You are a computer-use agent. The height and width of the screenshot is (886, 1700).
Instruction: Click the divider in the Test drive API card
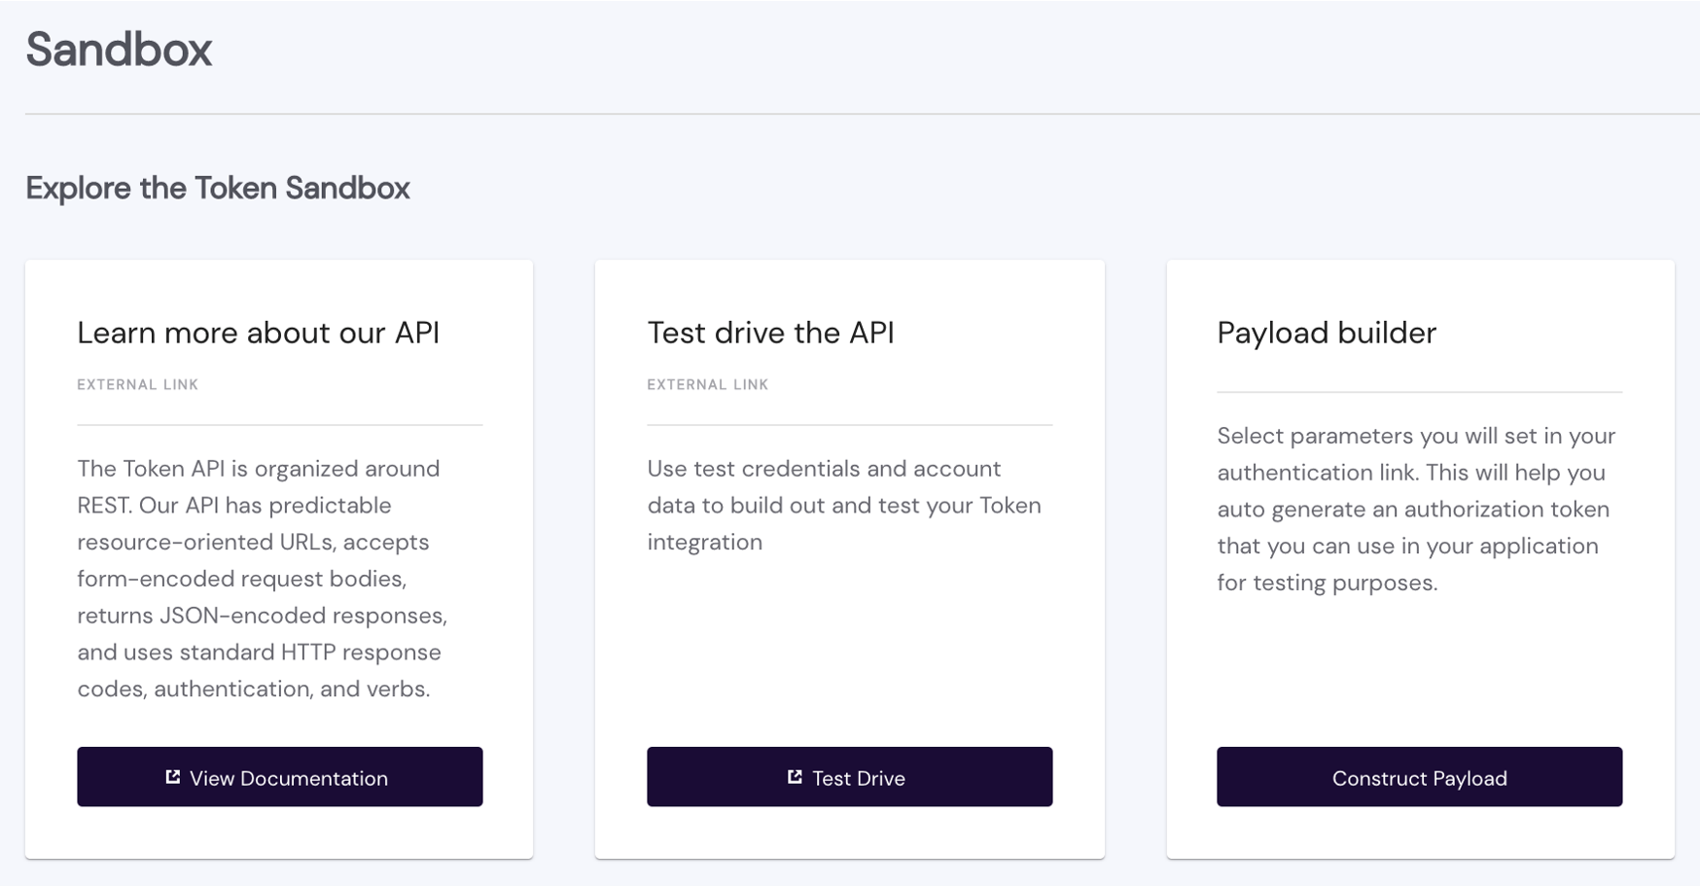coord(849,425)
